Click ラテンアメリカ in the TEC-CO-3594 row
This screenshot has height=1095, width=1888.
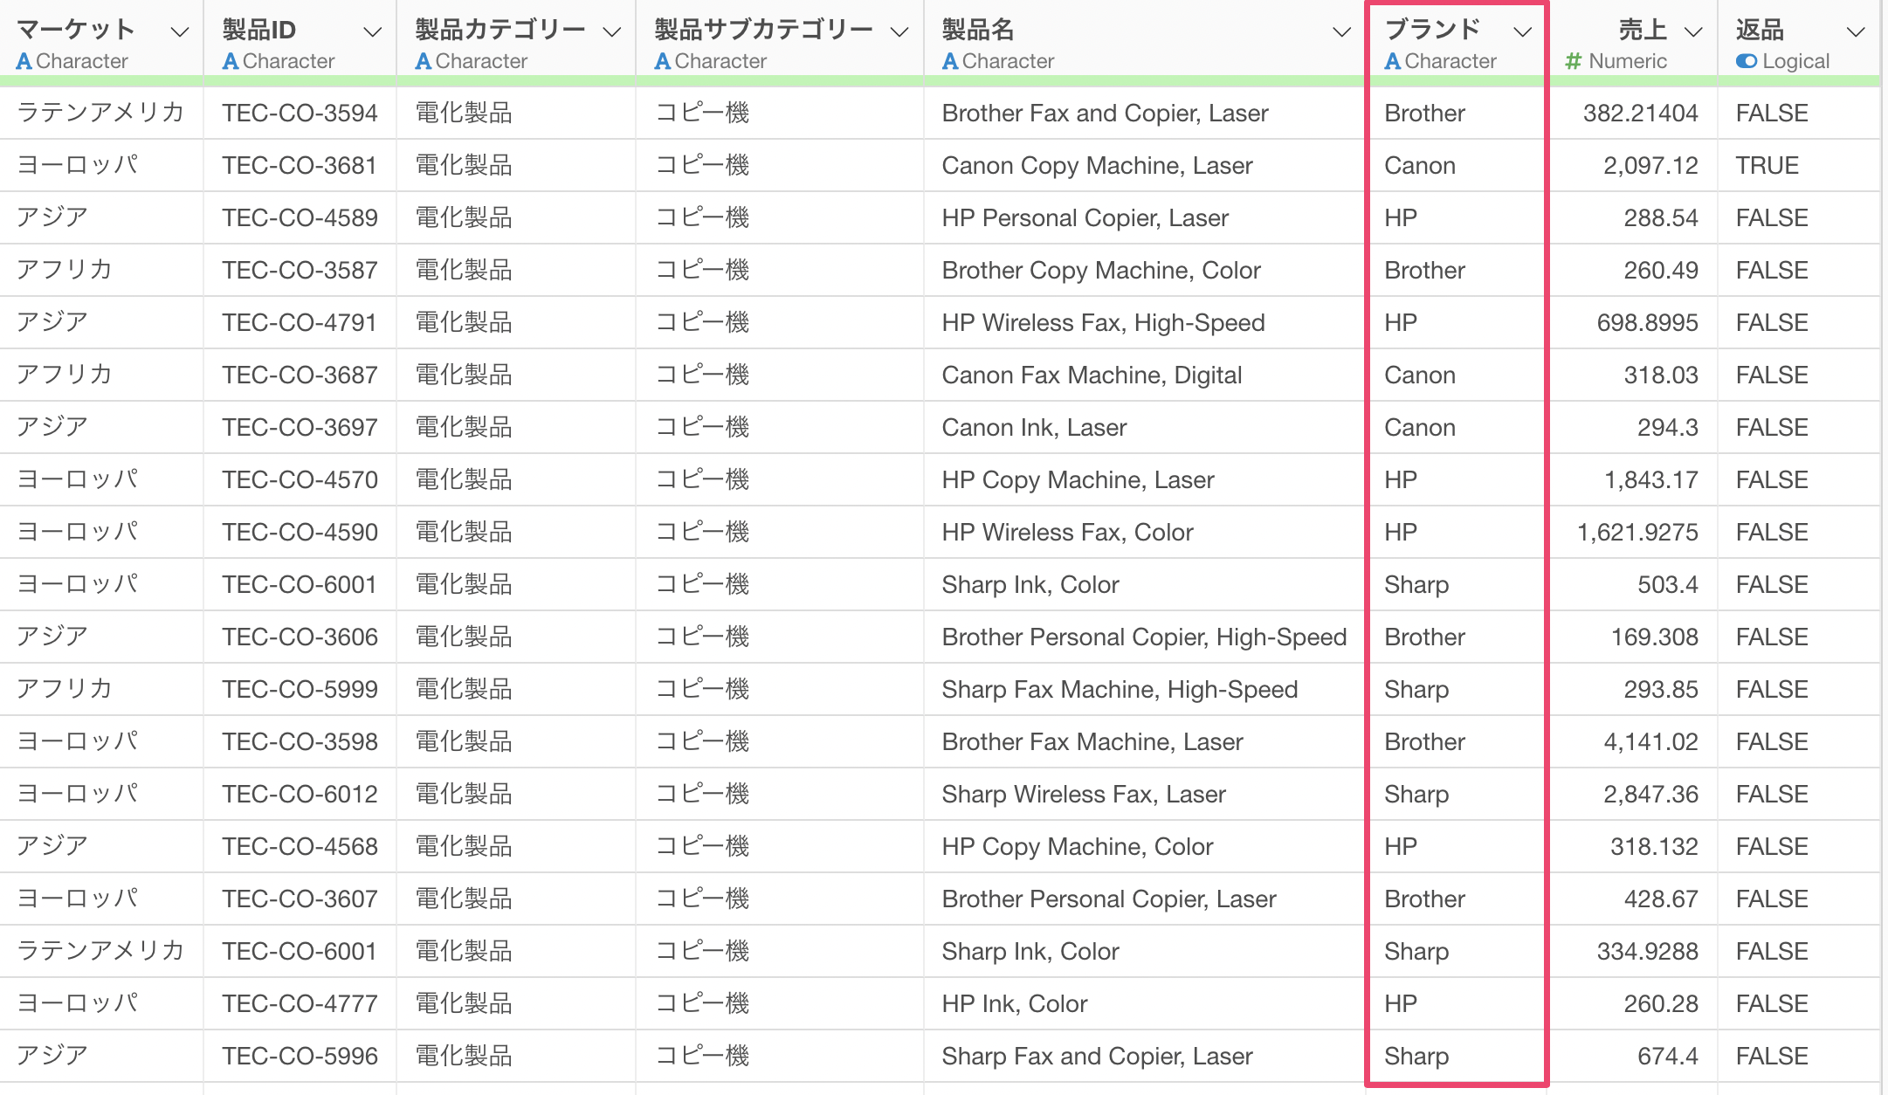tap(100, 113)
